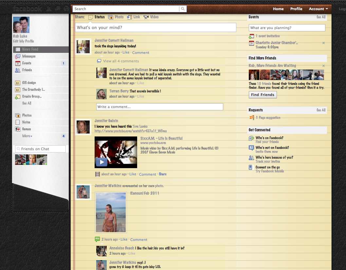Click the facebook logo
The height and width of the screenshot is (270, 346).
(27, 9)
